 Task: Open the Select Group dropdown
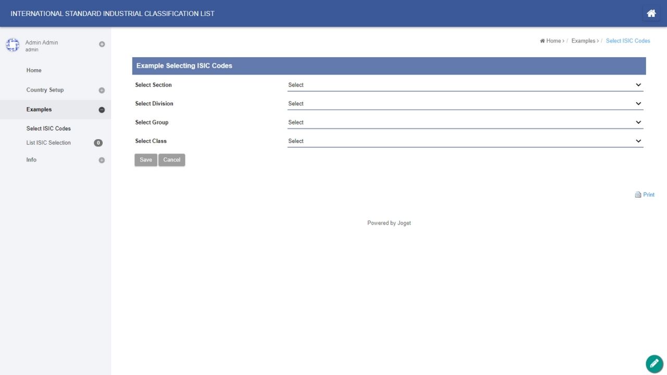[x=465, y=122]
